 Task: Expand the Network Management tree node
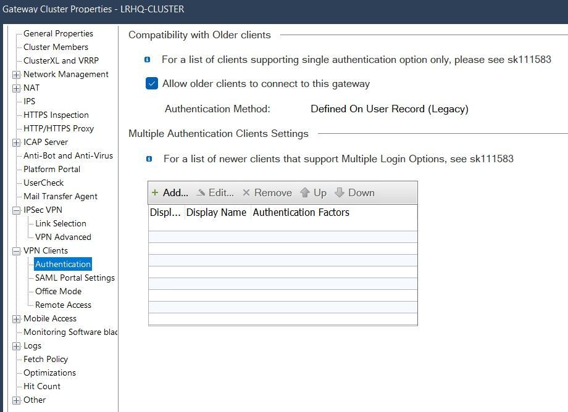coord(16,75)
